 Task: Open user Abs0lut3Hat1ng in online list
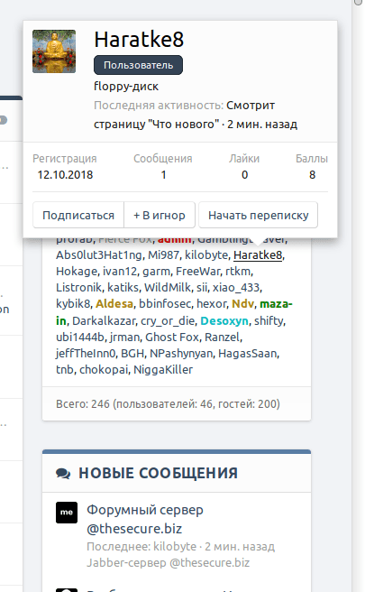(x=99, y=255)
